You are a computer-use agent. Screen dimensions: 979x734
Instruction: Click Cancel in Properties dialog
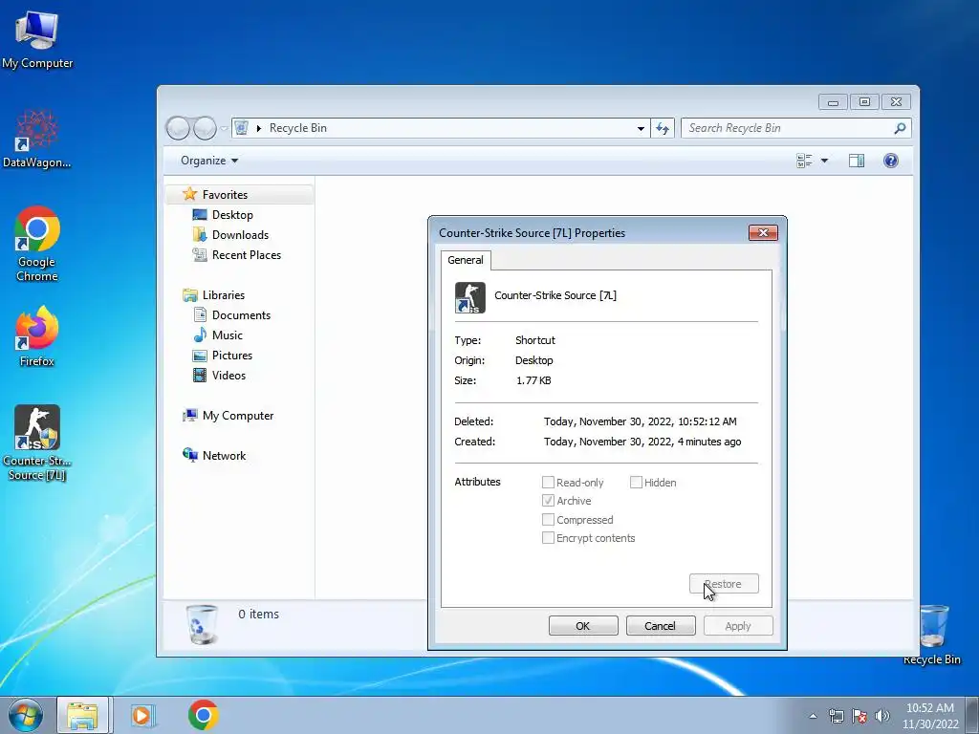tap(661, 626)
